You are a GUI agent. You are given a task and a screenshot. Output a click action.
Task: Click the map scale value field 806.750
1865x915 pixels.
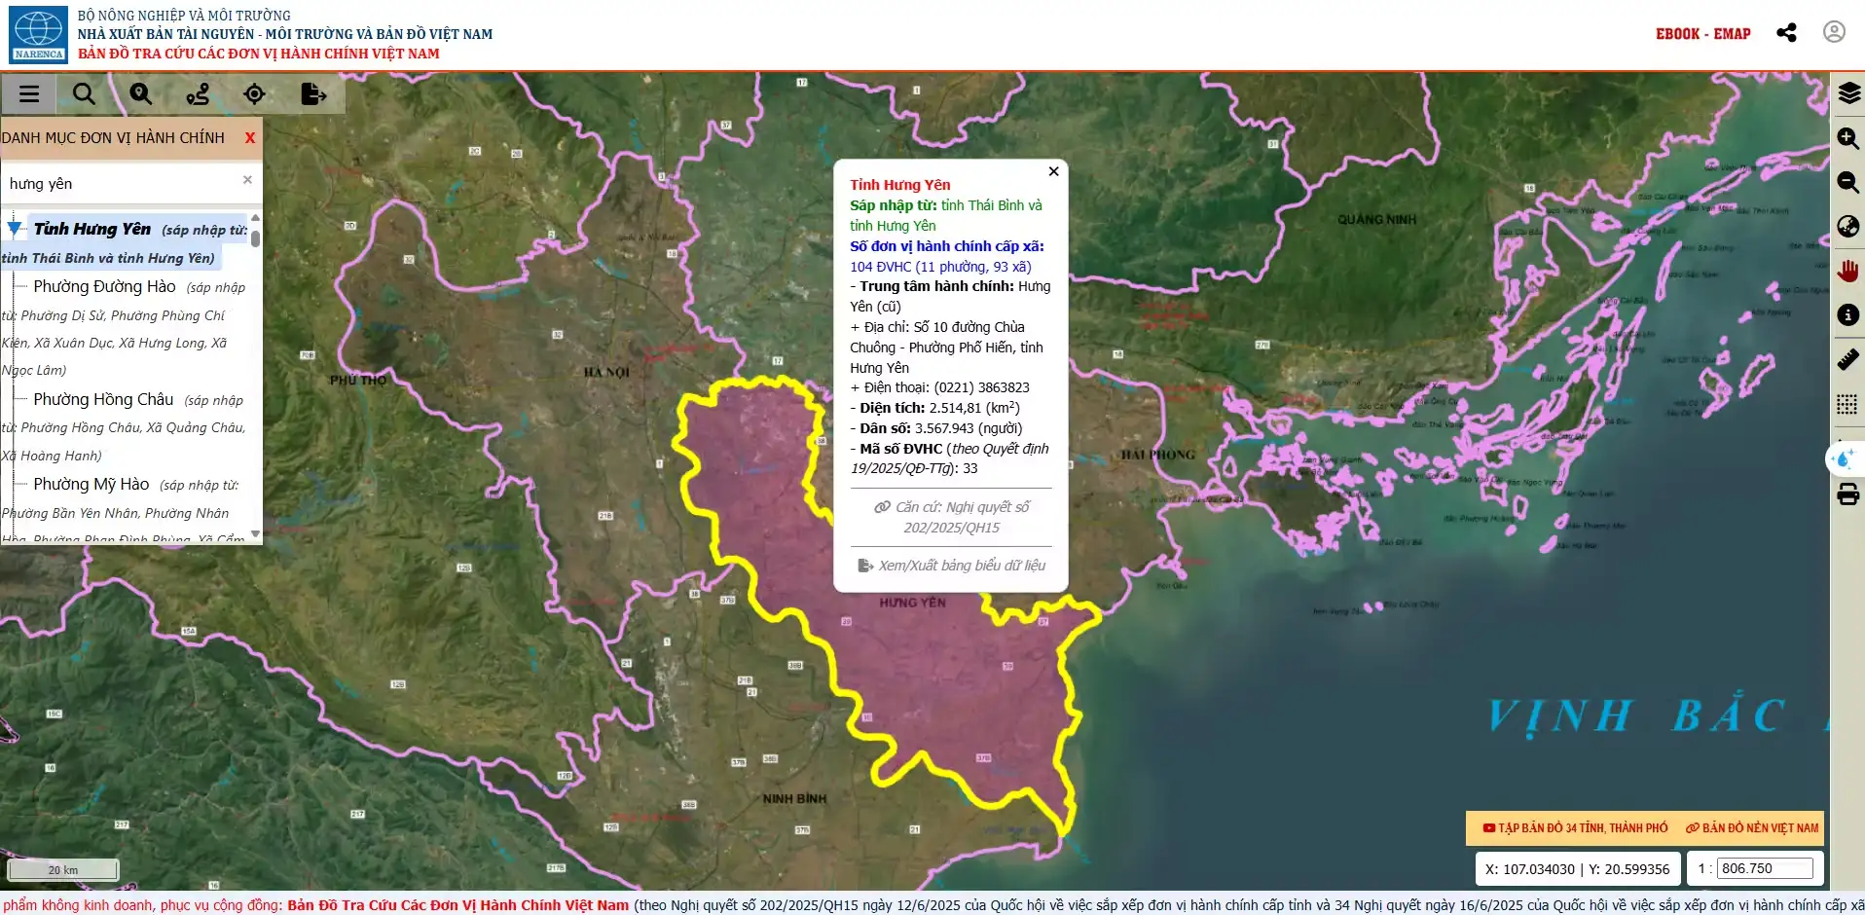pos(1765,868)
